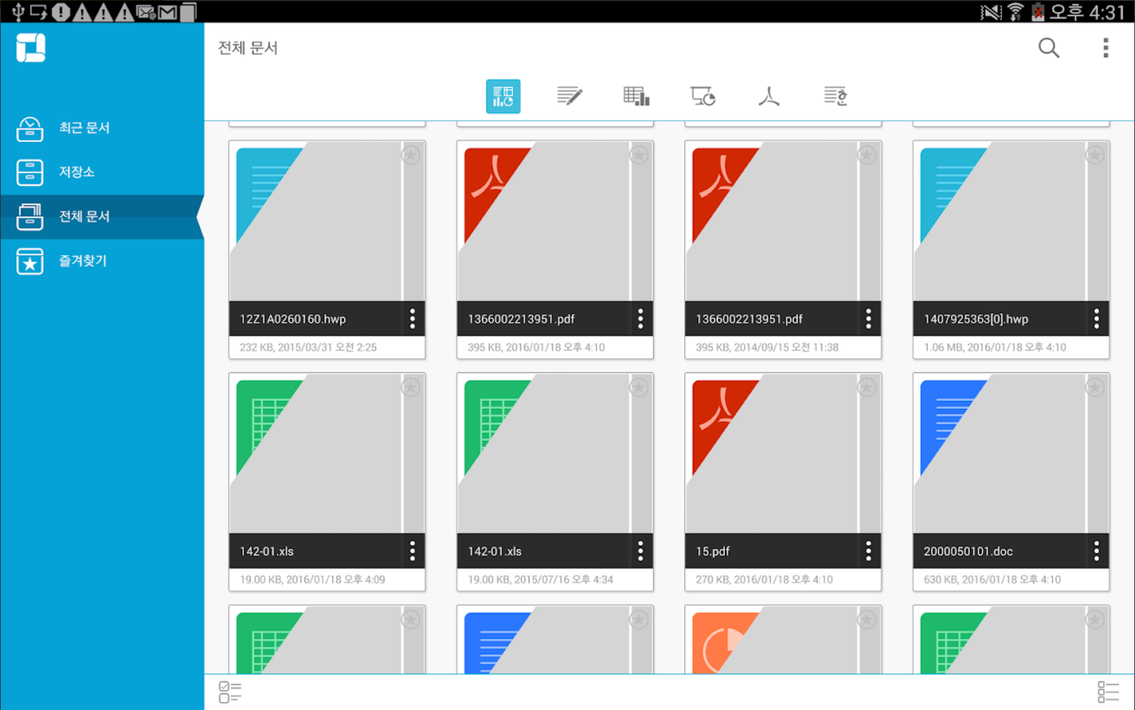Click the storage drawer icon
The width and height of the screenshot is (1135, 710).
[30, 172]
